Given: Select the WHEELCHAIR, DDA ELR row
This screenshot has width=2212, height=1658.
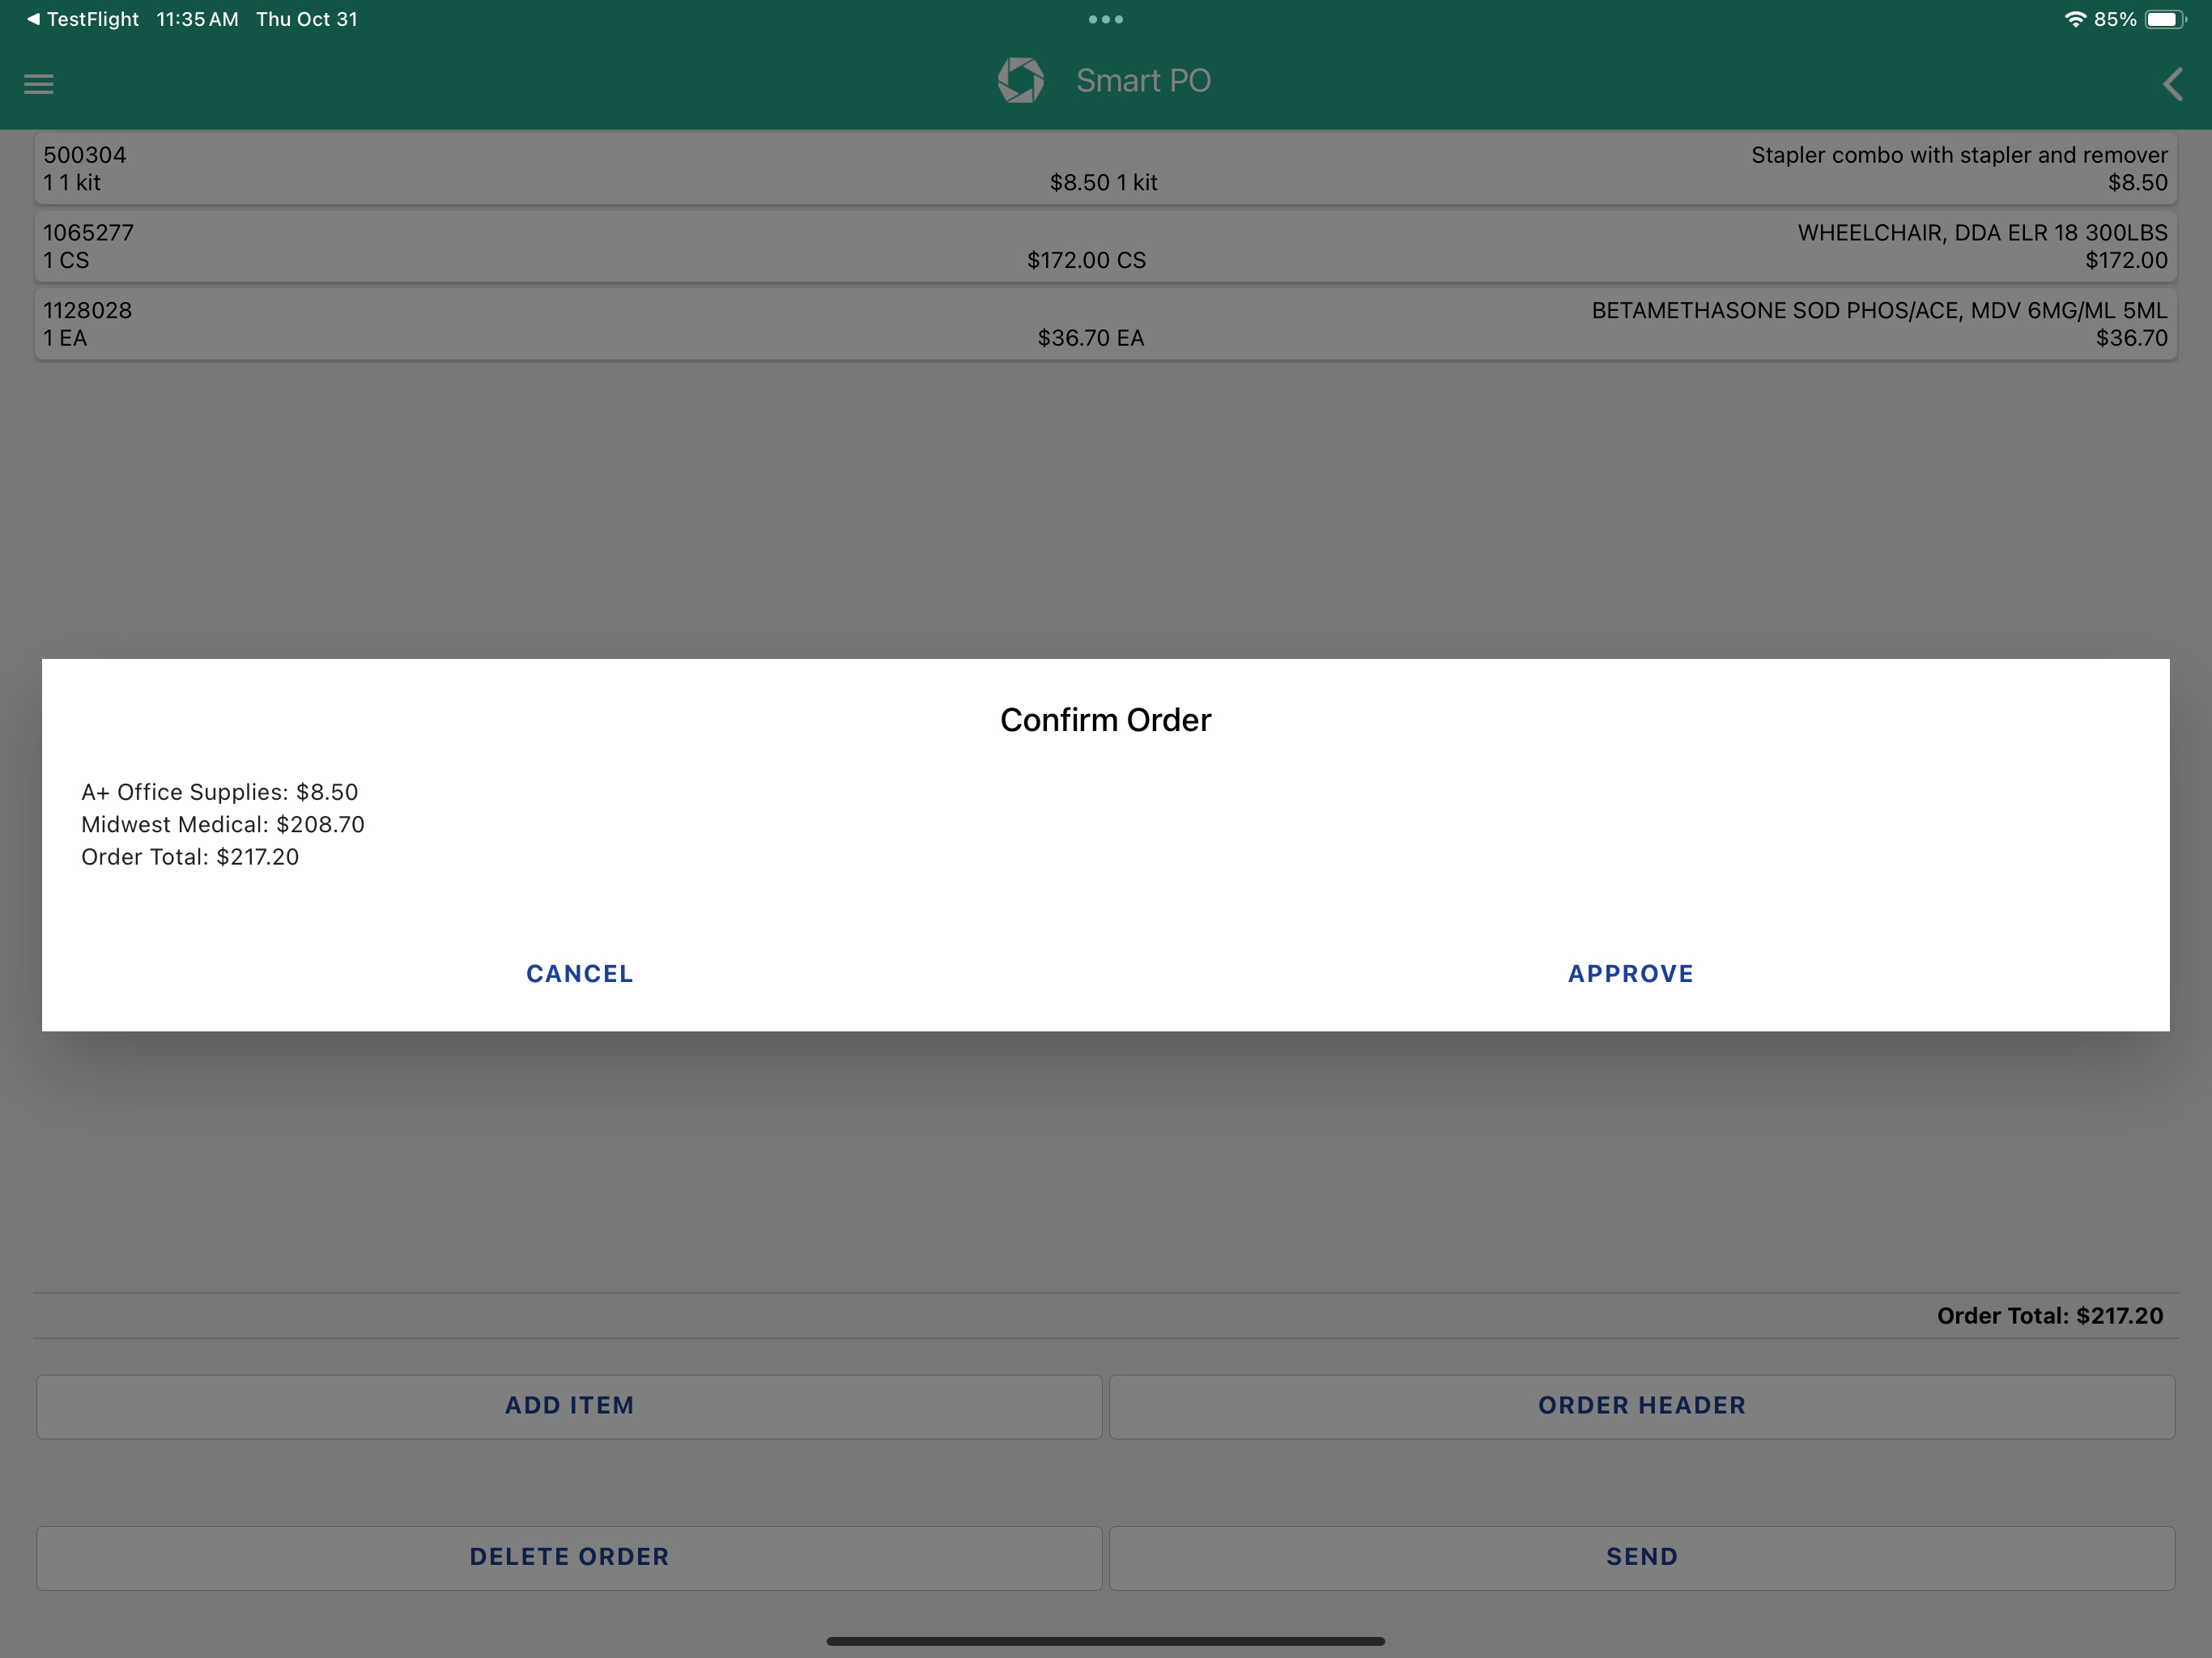Looking at the screenshot, I should (1106, 247).
